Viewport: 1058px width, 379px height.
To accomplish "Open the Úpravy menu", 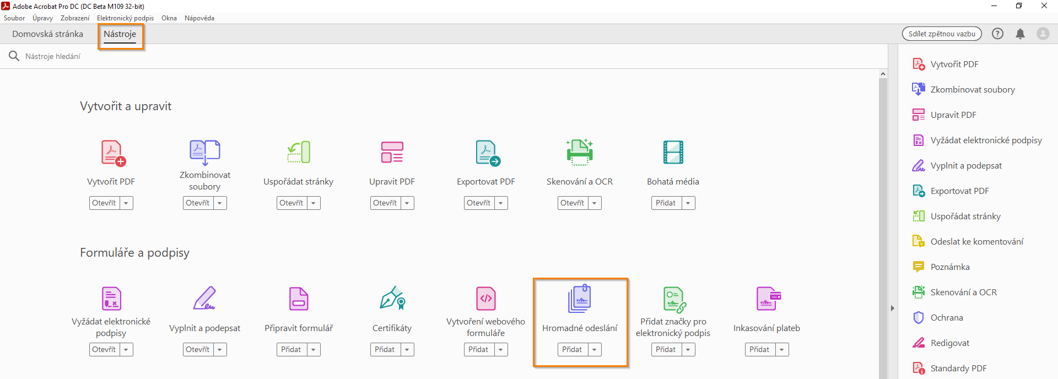I will 42,18.
